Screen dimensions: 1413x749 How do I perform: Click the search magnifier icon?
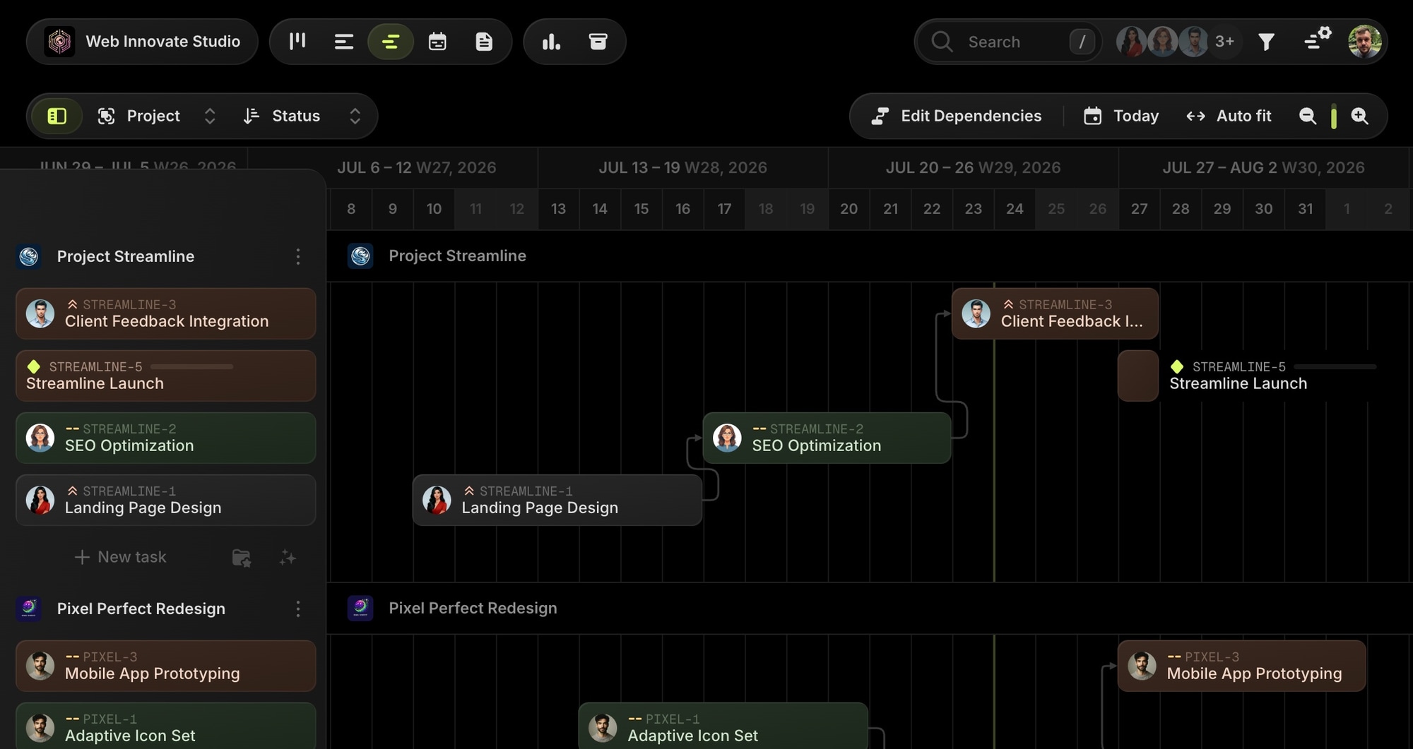pyautogui.click(x=942, y=42)
